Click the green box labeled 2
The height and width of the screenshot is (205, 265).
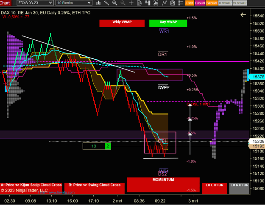coord(108,146)
